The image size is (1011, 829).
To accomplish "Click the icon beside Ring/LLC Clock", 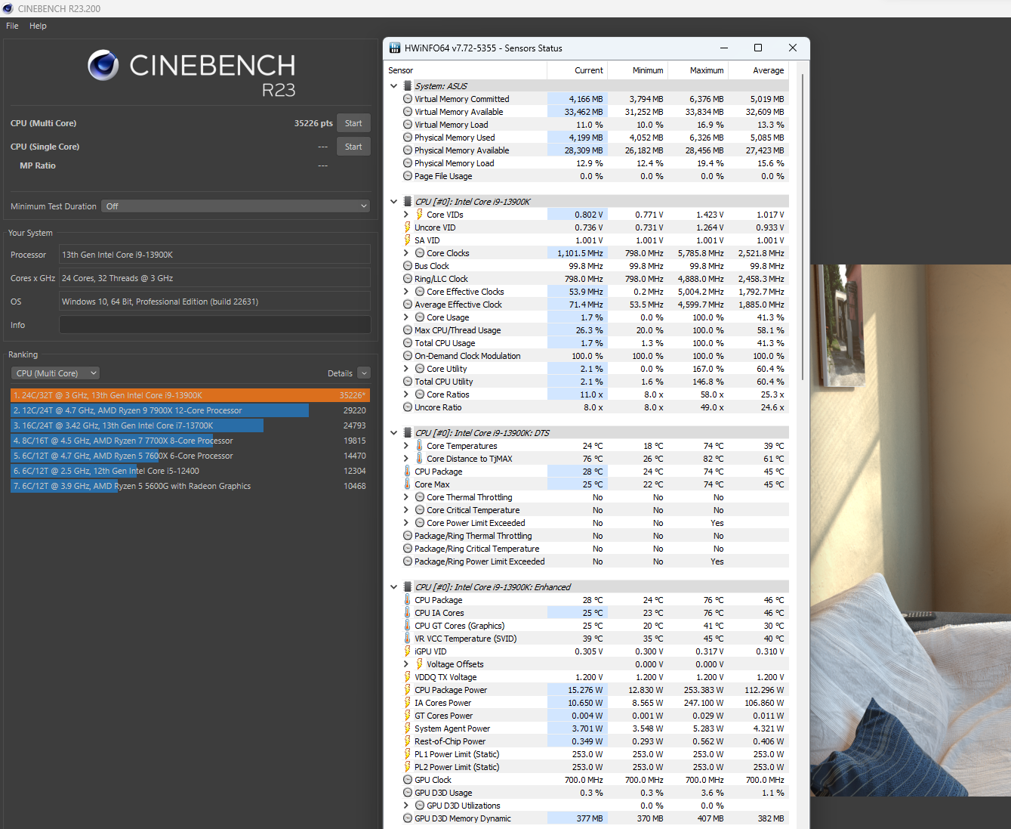I will pos(408,279).
